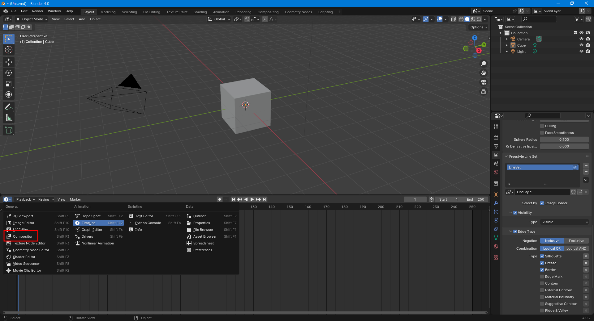Open the Scene properties tab
The image size is (594, 321).
[496, 164]
